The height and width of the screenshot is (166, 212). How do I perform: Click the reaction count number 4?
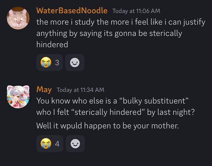(57, 144)
